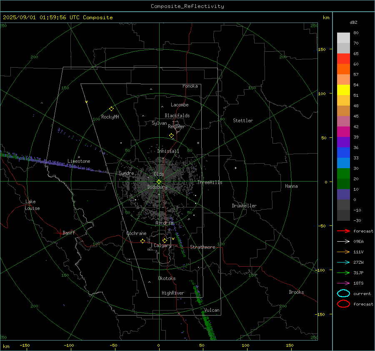Click the Hanna label

(x=291, y=186)
